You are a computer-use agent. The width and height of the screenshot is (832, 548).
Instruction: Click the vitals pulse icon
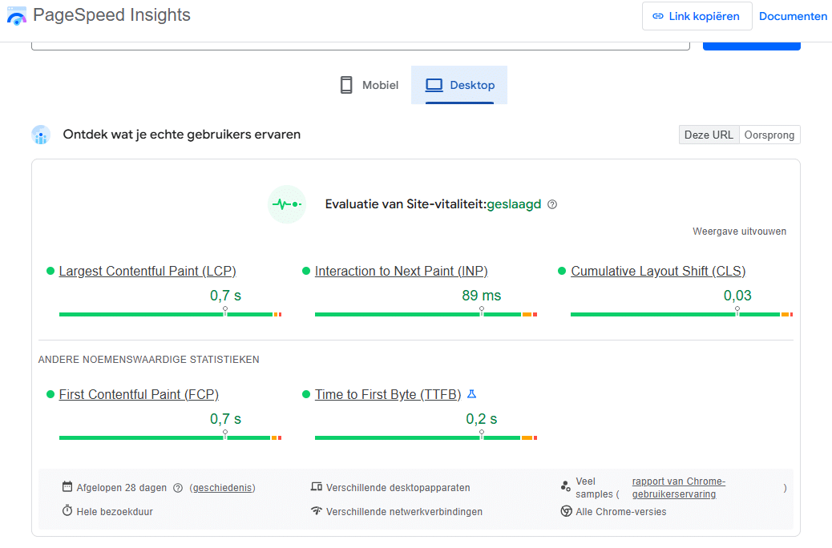pyautogui.click(x=287, y=204)
